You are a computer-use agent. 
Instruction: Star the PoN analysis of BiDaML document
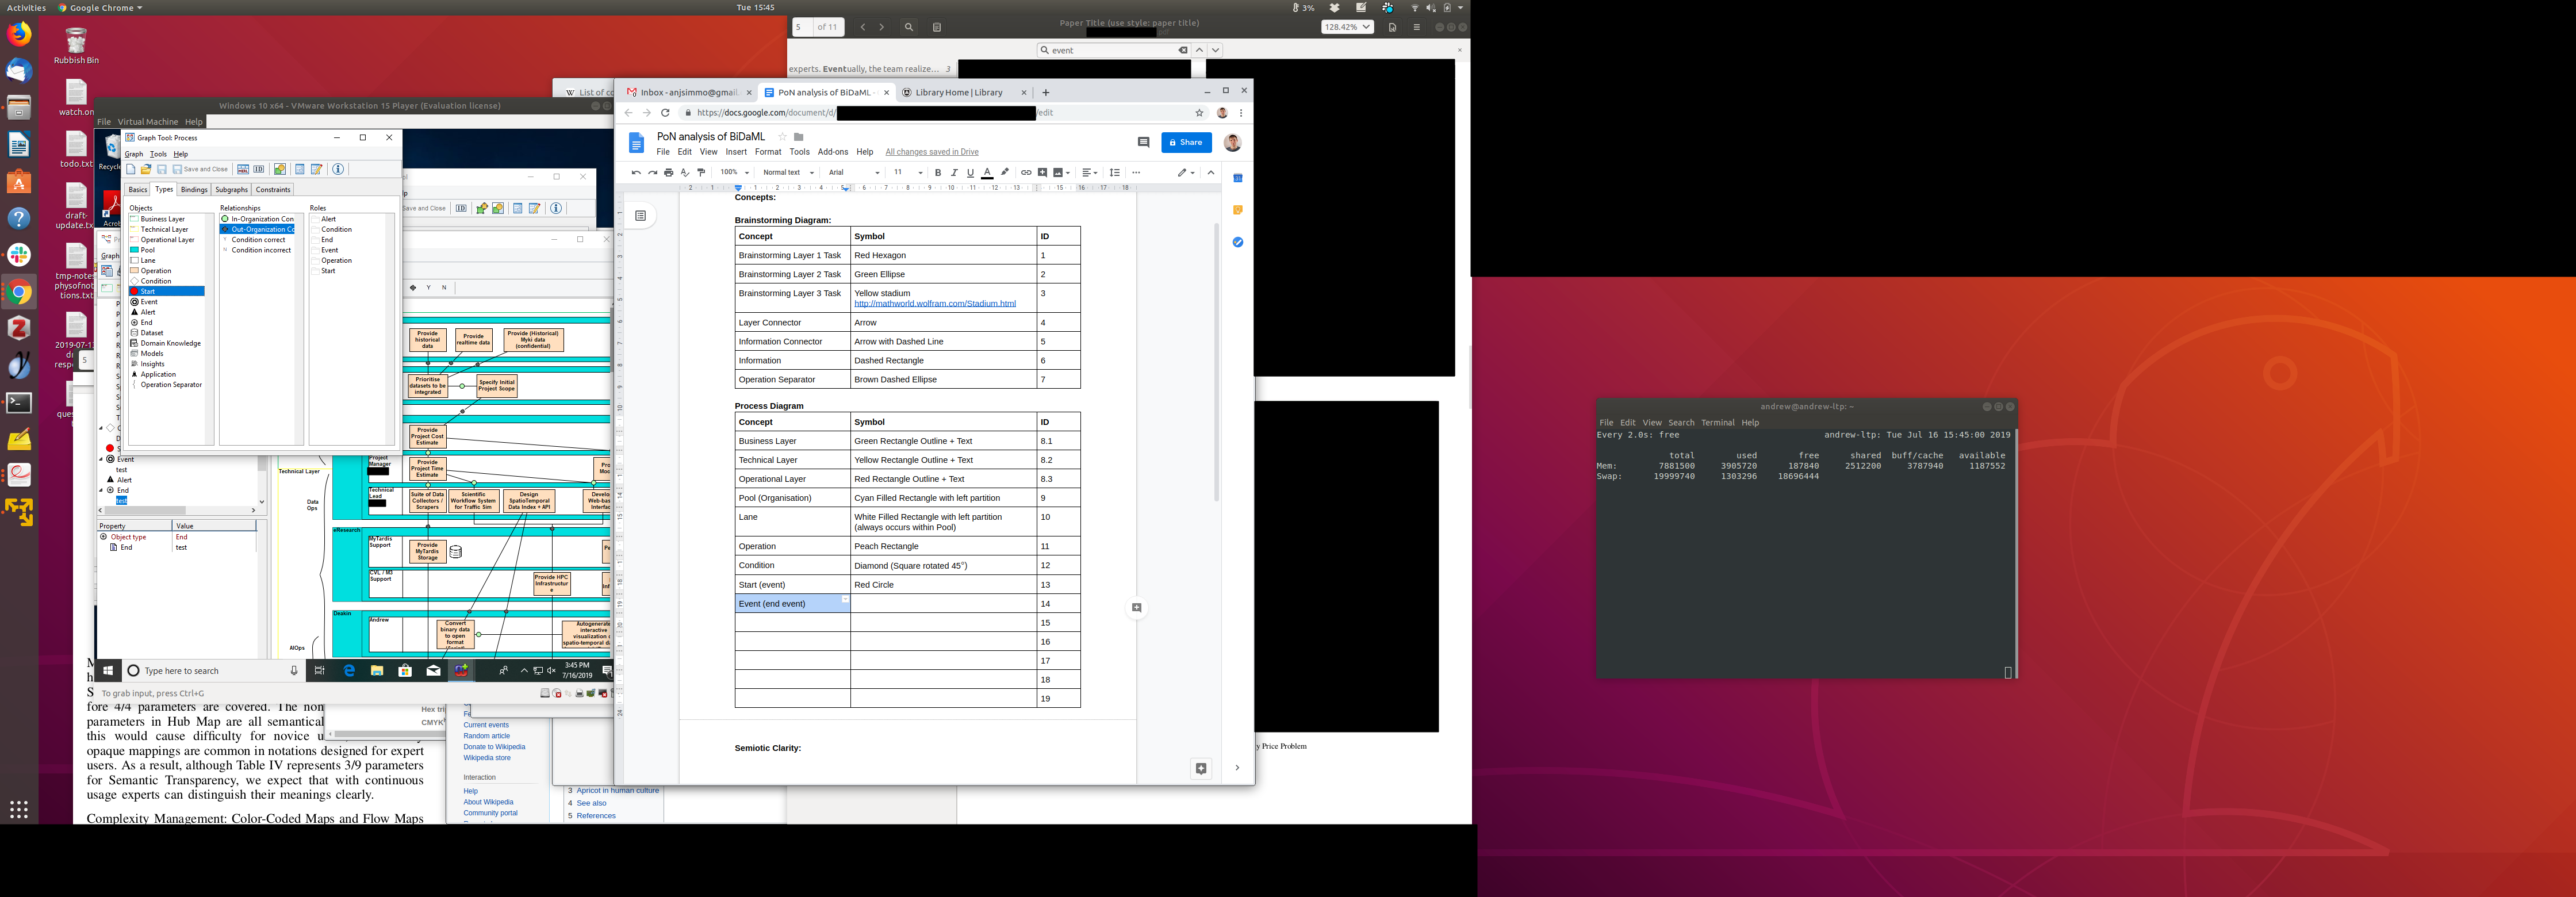[x=782, y=137]
